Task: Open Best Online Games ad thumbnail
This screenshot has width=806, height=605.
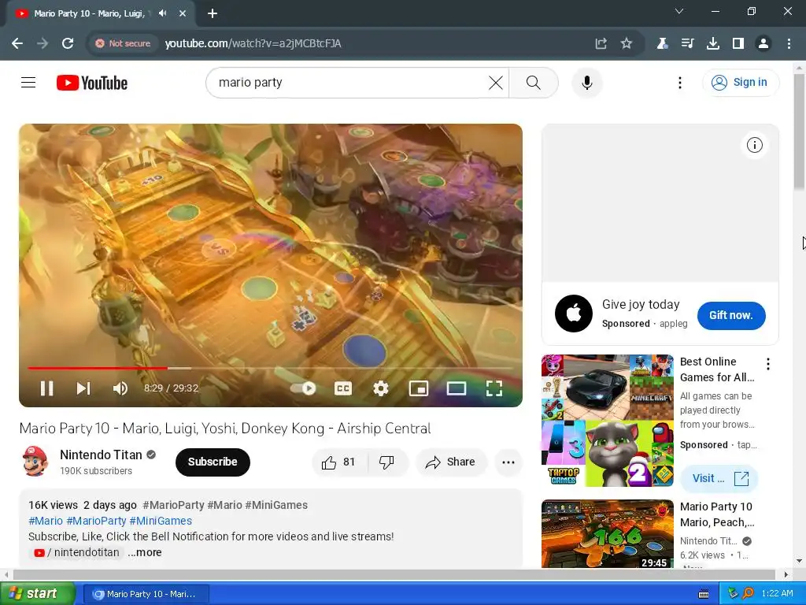Action: coord(607,421)
